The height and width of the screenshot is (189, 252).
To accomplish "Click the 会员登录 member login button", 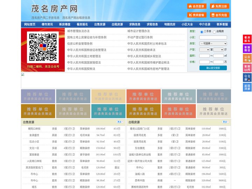I will pos(197,6).
